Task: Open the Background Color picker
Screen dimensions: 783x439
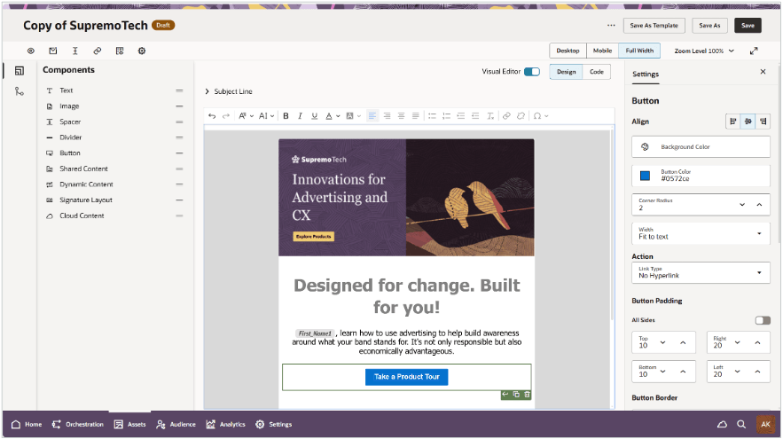Action: 701,147
